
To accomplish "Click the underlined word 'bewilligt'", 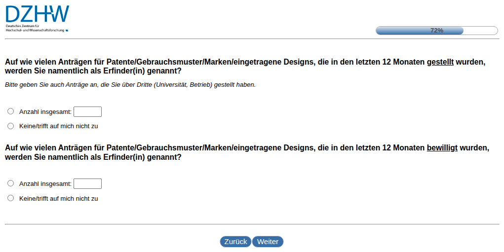I will (x=442, y=148).
